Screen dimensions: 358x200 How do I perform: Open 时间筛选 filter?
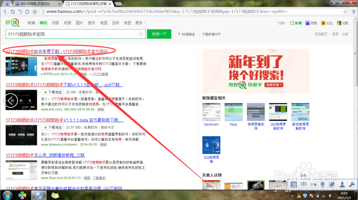pos(186,34)
